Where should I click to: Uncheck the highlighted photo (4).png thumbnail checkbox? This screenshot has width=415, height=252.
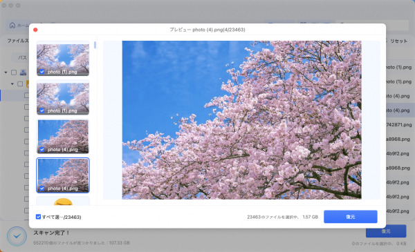click(x=41, y=188)
